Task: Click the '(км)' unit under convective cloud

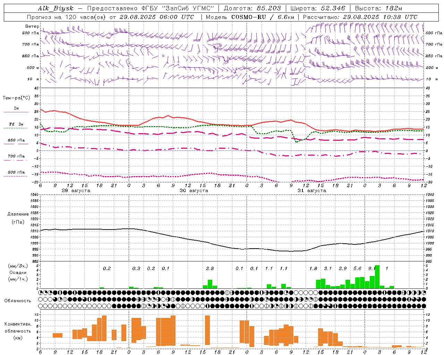Action: tap(18, 338)
